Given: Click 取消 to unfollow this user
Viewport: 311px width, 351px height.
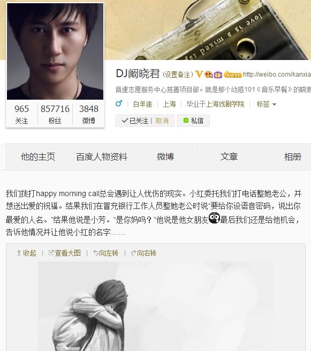Looking at the screenshot, I should coord(162,121).
